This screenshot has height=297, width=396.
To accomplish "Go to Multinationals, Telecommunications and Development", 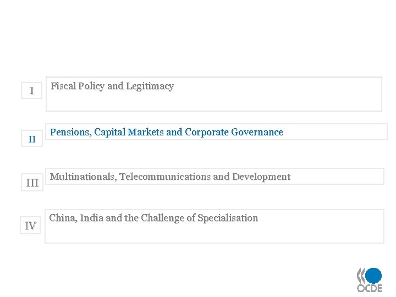I will pos(170,177).
